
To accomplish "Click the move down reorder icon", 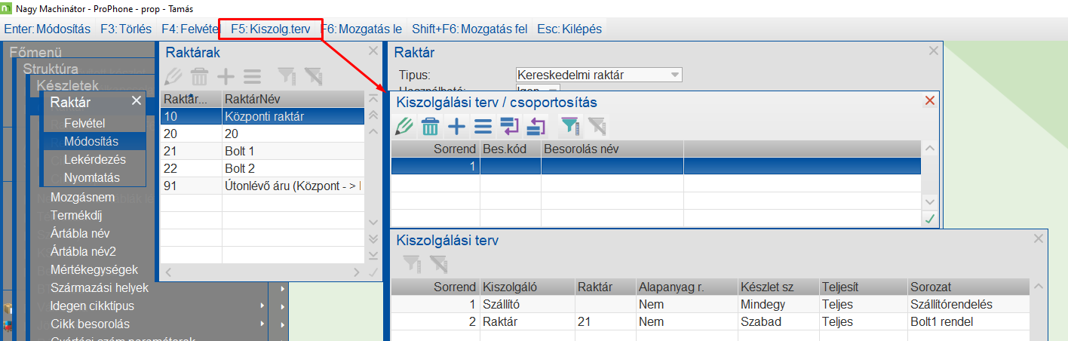I will pyautogui.click(x=510, y=126).
